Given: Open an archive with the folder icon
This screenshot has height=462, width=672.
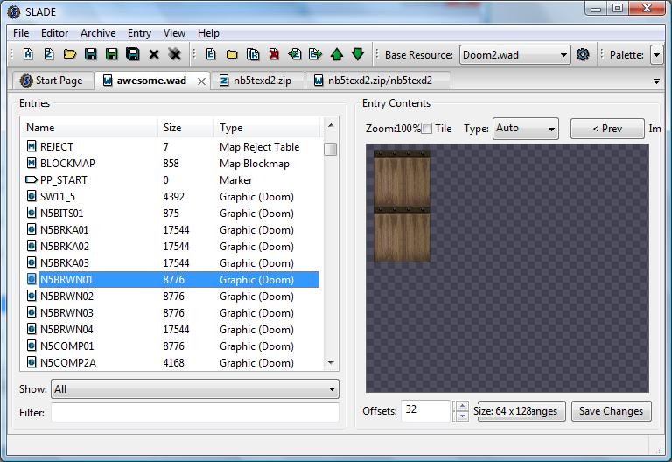Looking at the screenshot, I should tap(70, 54).
